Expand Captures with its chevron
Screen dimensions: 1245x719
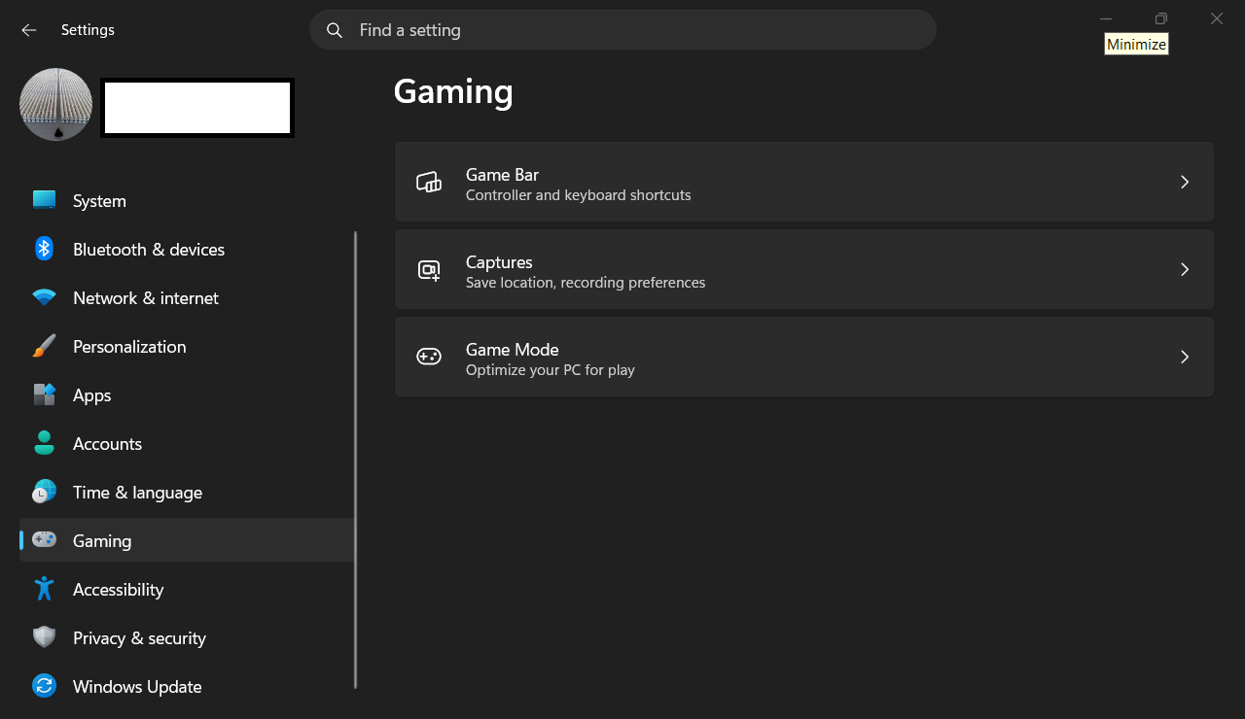[x=1185, y=269]
